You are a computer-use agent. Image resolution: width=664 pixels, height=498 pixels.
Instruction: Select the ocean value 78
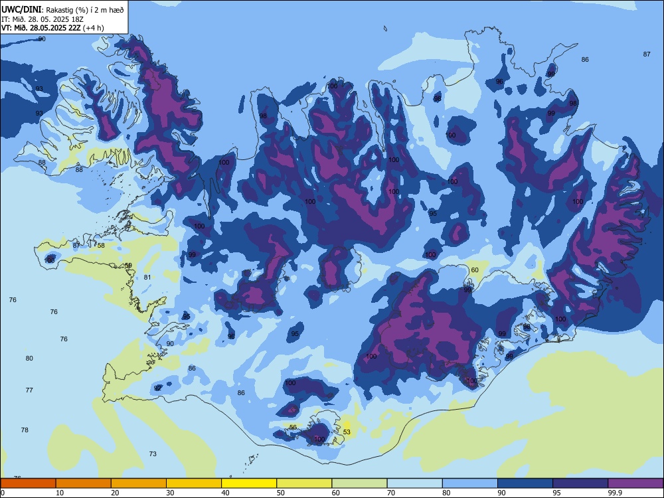[x=25, y=430]
